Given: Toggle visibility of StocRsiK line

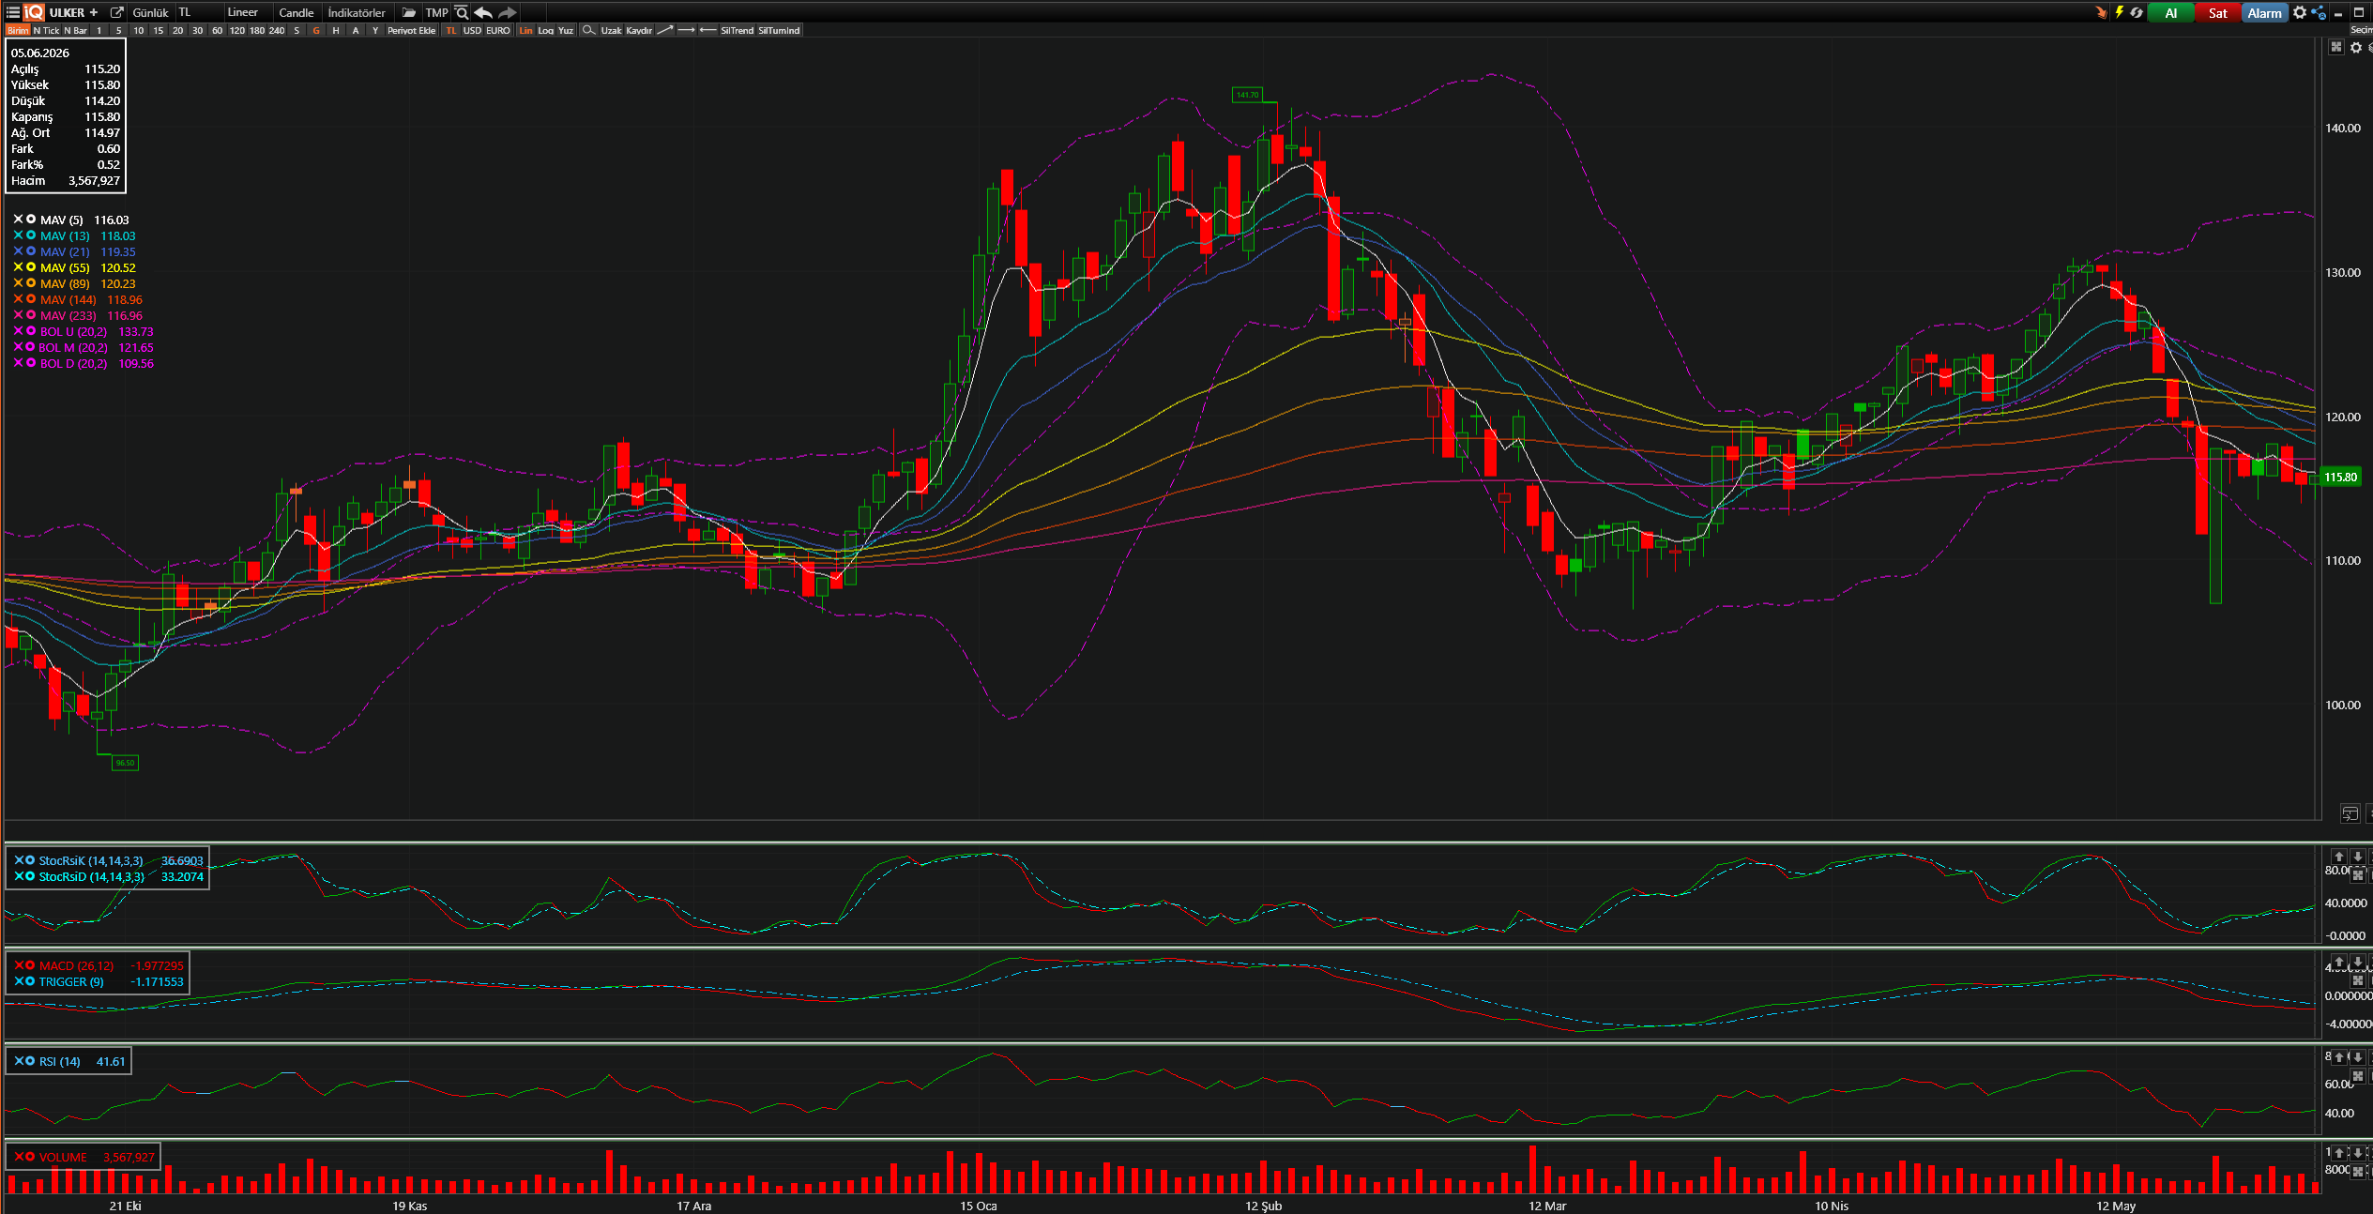Looking at the screenshot, I should (x=30, y=860).
